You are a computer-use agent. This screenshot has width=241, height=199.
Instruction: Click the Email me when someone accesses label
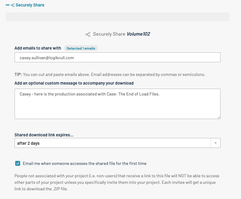85,163
